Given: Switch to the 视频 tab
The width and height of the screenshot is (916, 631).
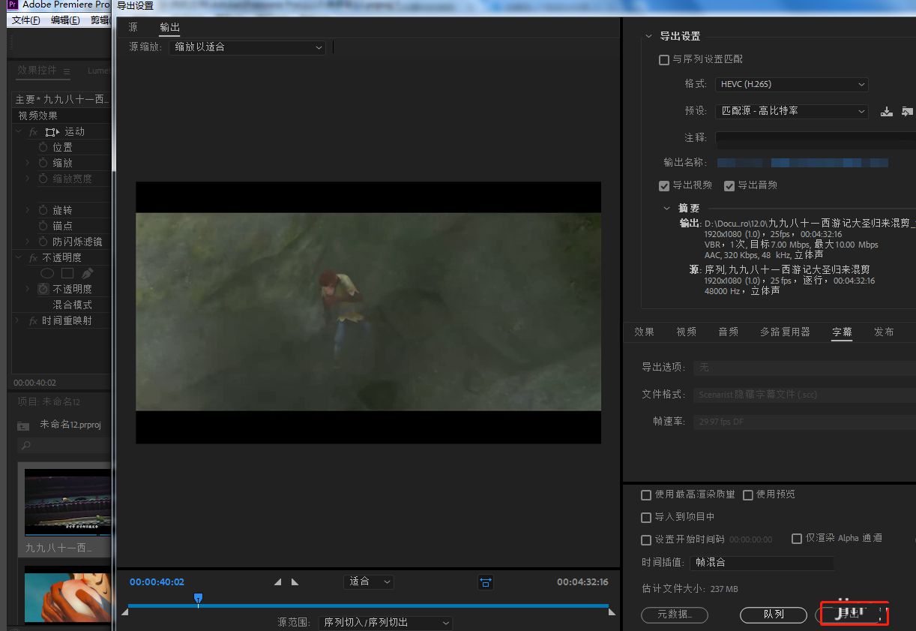Looking at the screenshot, I should [x=686, y=332].
